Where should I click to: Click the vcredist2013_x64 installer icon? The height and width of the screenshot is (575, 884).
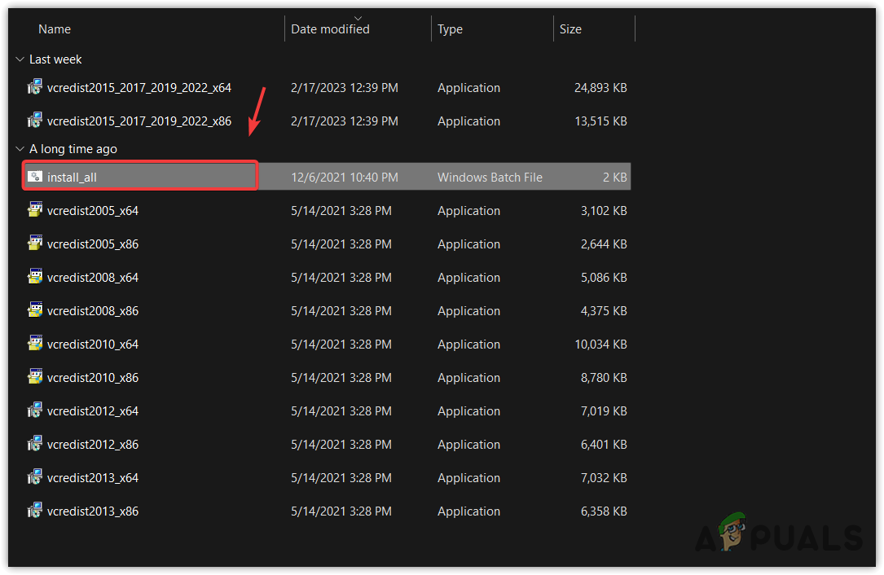tap(34, 477)
